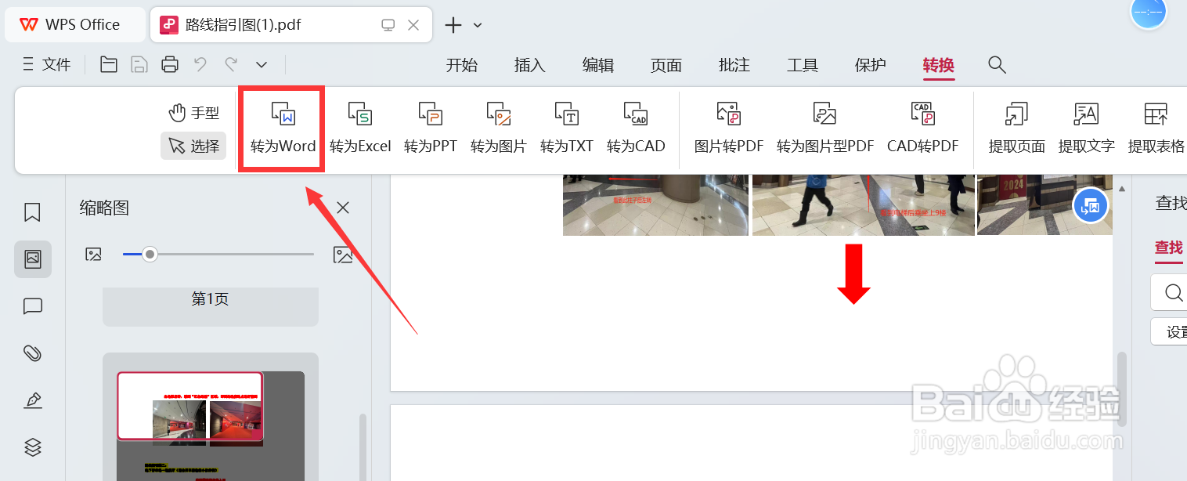Click the thumbnail panel scrollbar
Screen dimensions: 1187x481
(x=363, y=447)
